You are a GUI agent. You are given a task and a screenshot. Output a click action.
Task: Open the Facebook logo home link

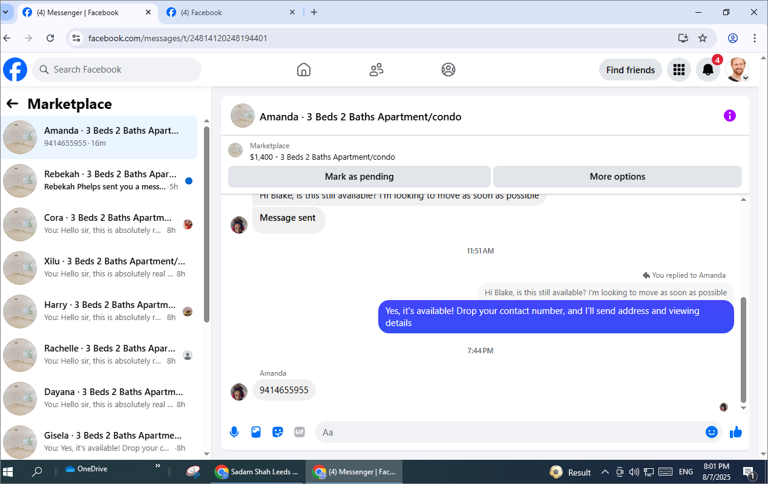tap(15, 70)
